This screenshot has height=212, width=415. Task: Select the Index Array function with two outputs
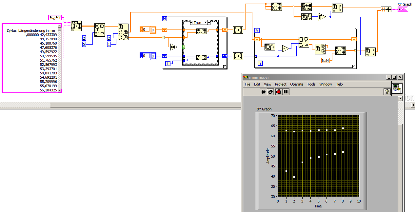[124, 32]
